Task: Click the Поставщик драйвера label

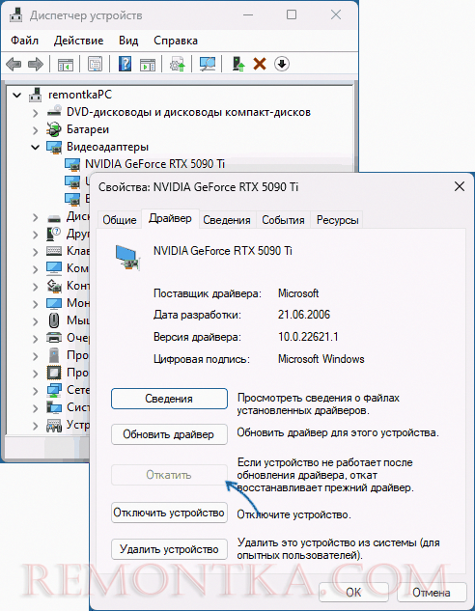Action: (208, 293)
